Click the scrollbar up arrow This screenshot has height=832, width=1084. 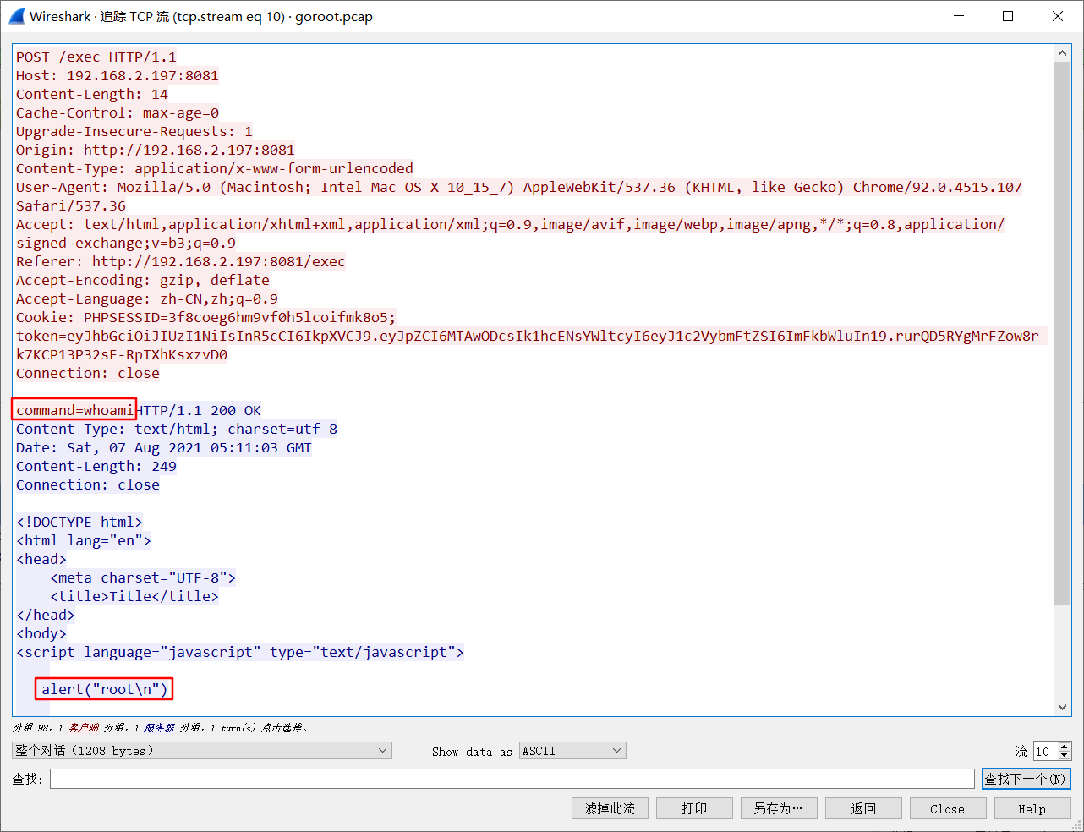1063,53
